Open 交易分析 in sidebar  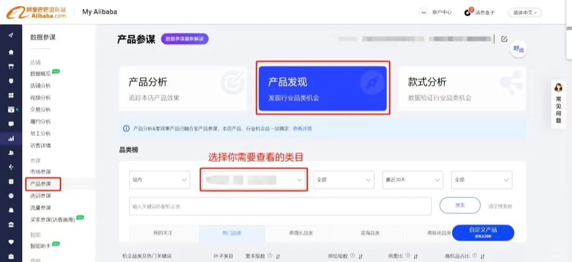coord(40,110)
